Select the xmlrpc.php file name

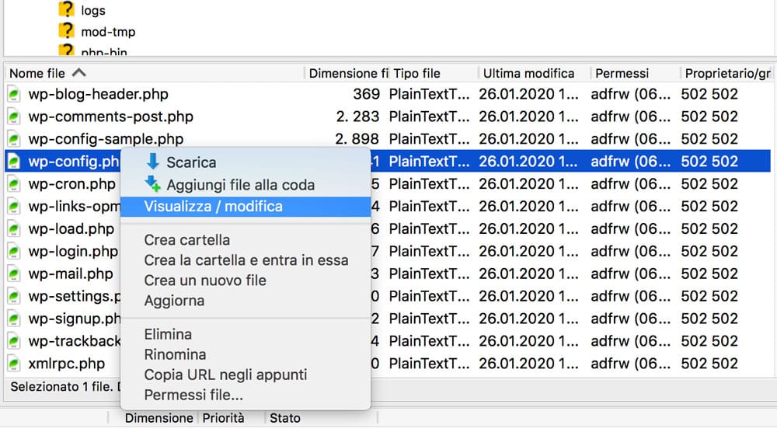(66, 364)
